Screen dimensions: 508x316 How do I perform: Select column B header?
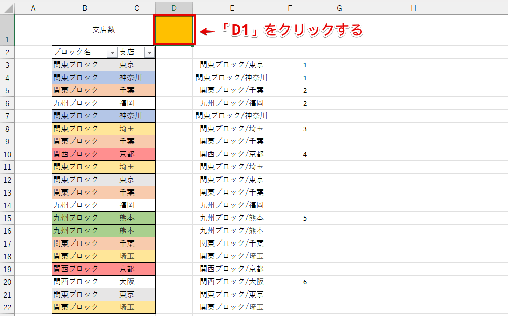[85, 8]
